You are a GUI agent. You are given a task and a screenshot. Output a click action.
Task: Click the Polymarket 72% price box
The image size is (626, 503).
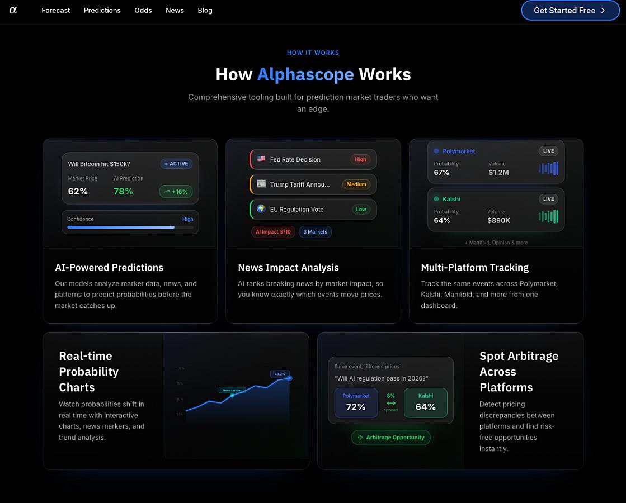[356, 402]
